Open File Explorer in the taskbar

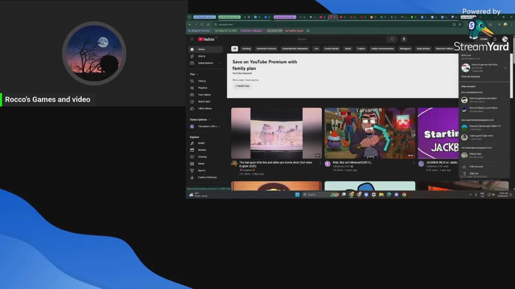coord(381,195)
